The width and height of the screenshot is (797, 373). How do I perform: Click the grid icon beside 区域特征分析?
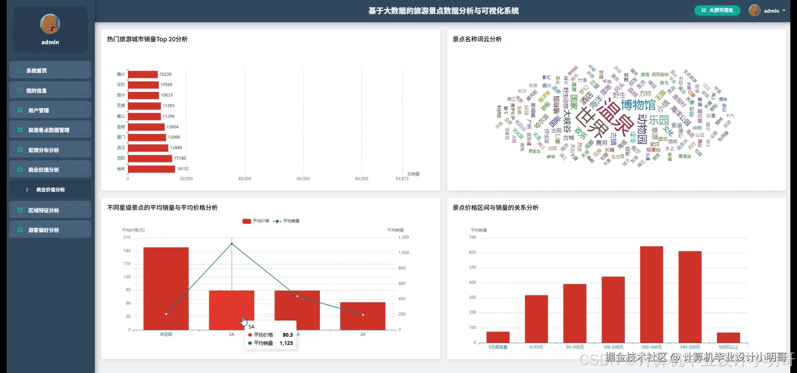point(20,210)
